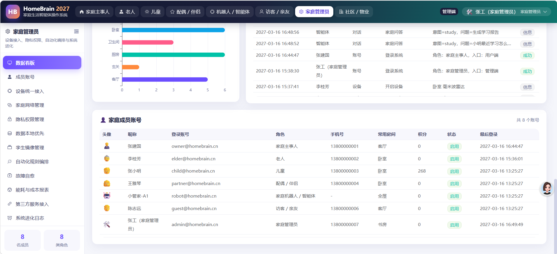Click the 8 类角色 stat card

tap(62, 240)
